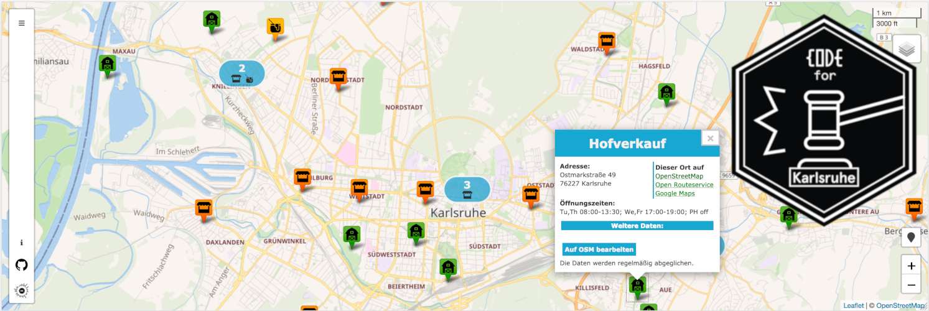Viewport: 929px width, 311px height.
Task: Zoom in with the plus button
Action: (x=911, y=266)
